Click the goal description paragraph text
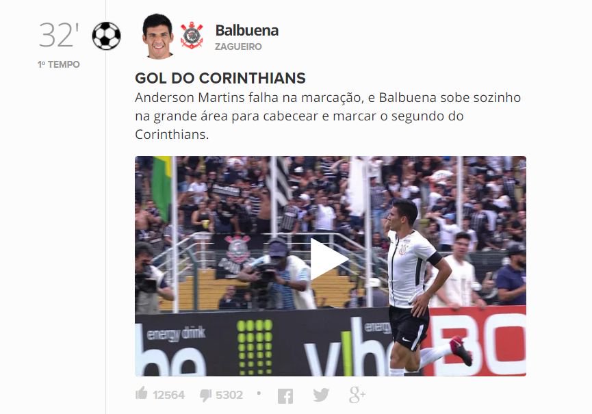The image size is (592, 414). (328, 116)
